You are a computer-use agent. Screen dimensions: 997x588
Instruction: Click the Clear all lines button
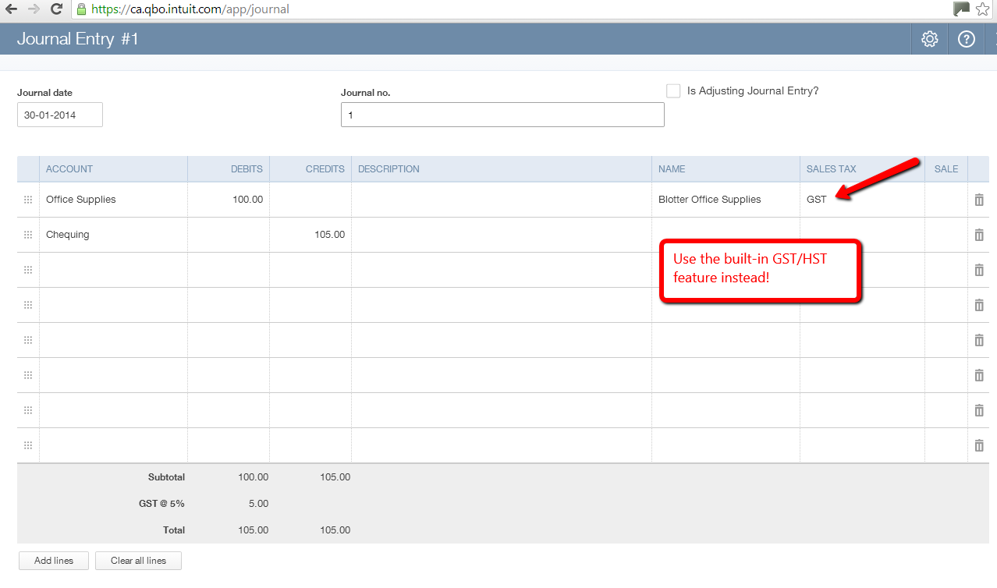tap(138, 561)
